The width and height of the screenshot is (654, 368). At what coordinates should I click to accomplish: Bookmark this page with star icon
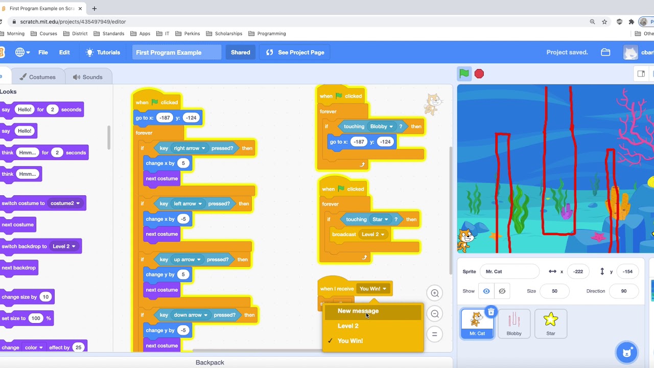[x=604, y=21]
